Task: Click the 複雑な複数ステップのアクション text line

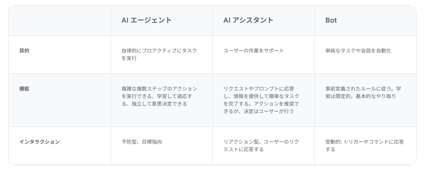Action: (x=159, y=89)
